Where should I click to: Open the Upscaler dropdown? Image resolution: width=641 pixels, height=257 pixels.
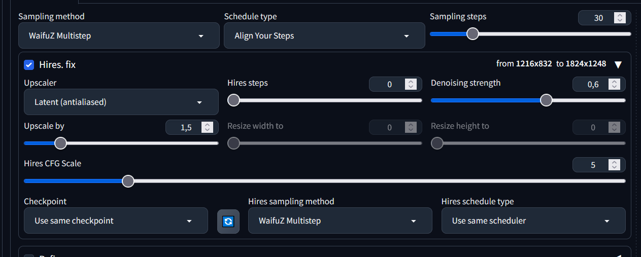121,102
